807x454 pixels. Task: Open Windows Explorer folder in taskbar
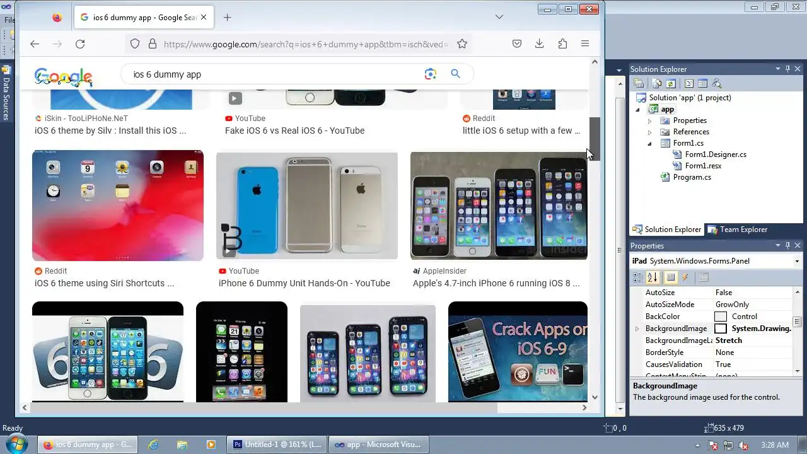coord(182,445)
